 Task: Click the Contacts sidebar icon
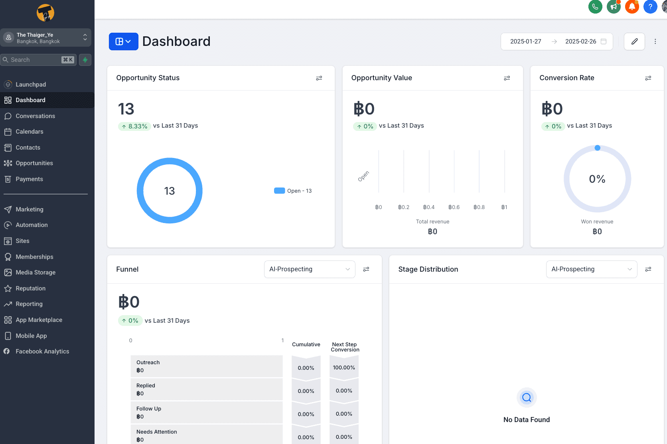click(8, 148)
